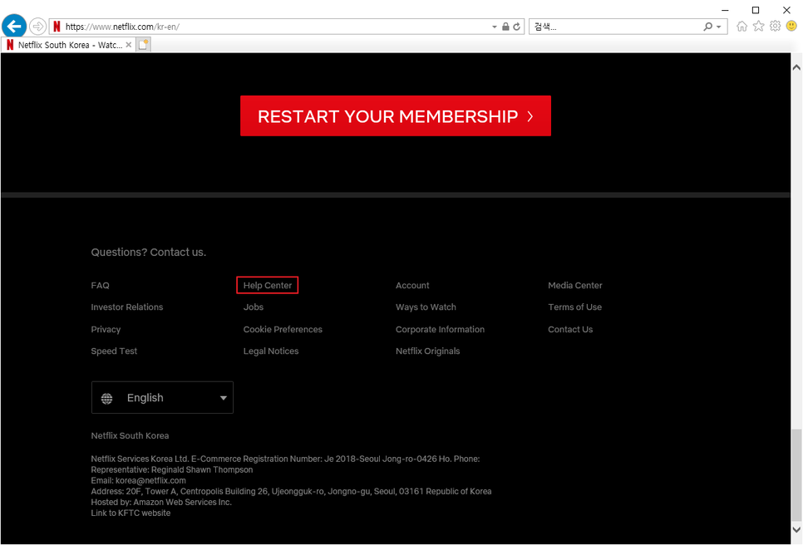Click the korea@netflix.com email line
Screen dimensions: 803x545
click(138, 481)
